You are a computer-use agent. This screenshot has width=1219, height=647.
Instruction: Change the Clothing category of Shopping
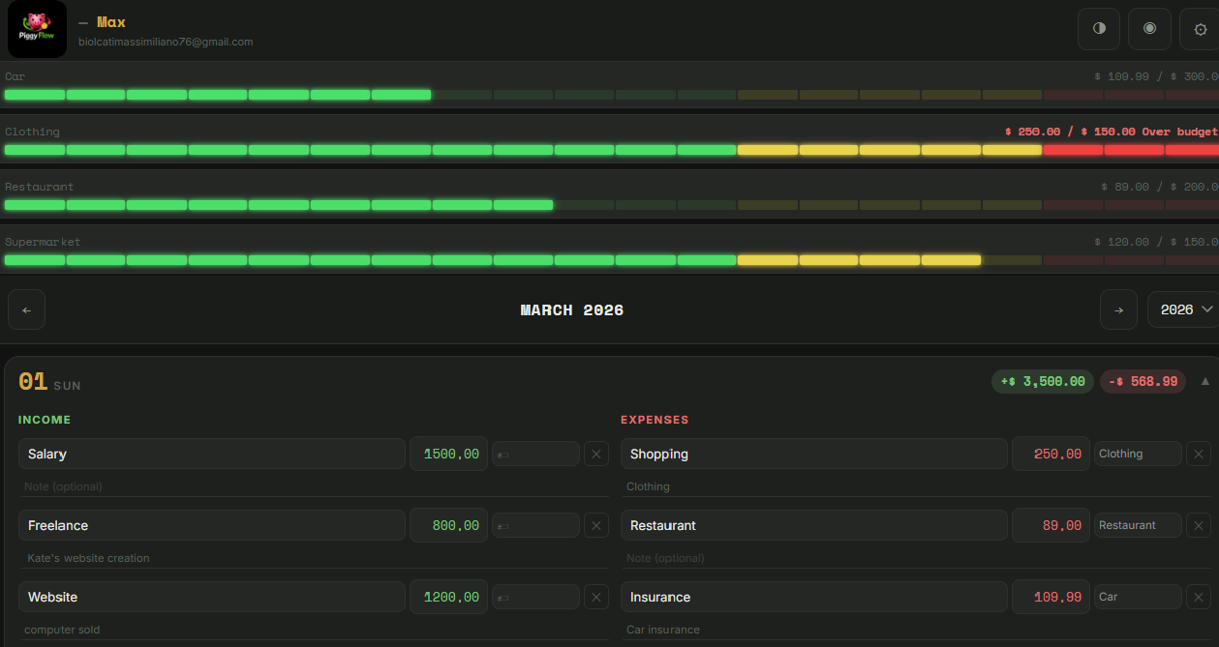[1138, 454]
